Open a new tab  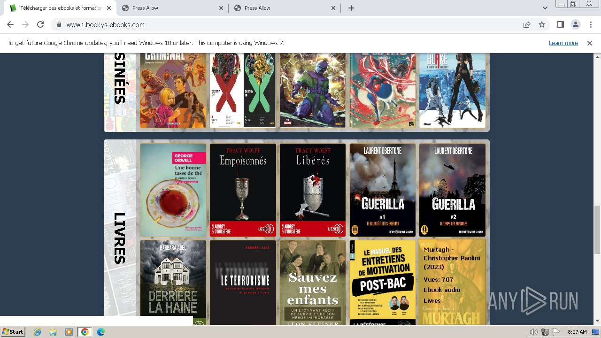pyautogui.click(x=351, y=8)
